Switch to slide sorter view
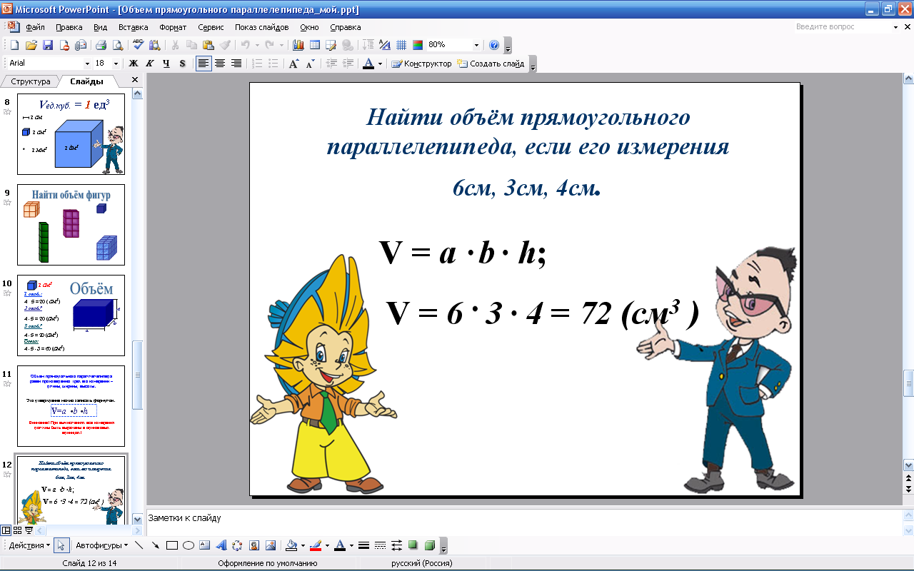Screen dimensions: 914x571 click(17, 530)
